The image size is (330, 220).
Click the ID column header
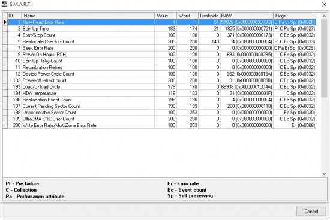pyautogui.click(x=14, y=16)
